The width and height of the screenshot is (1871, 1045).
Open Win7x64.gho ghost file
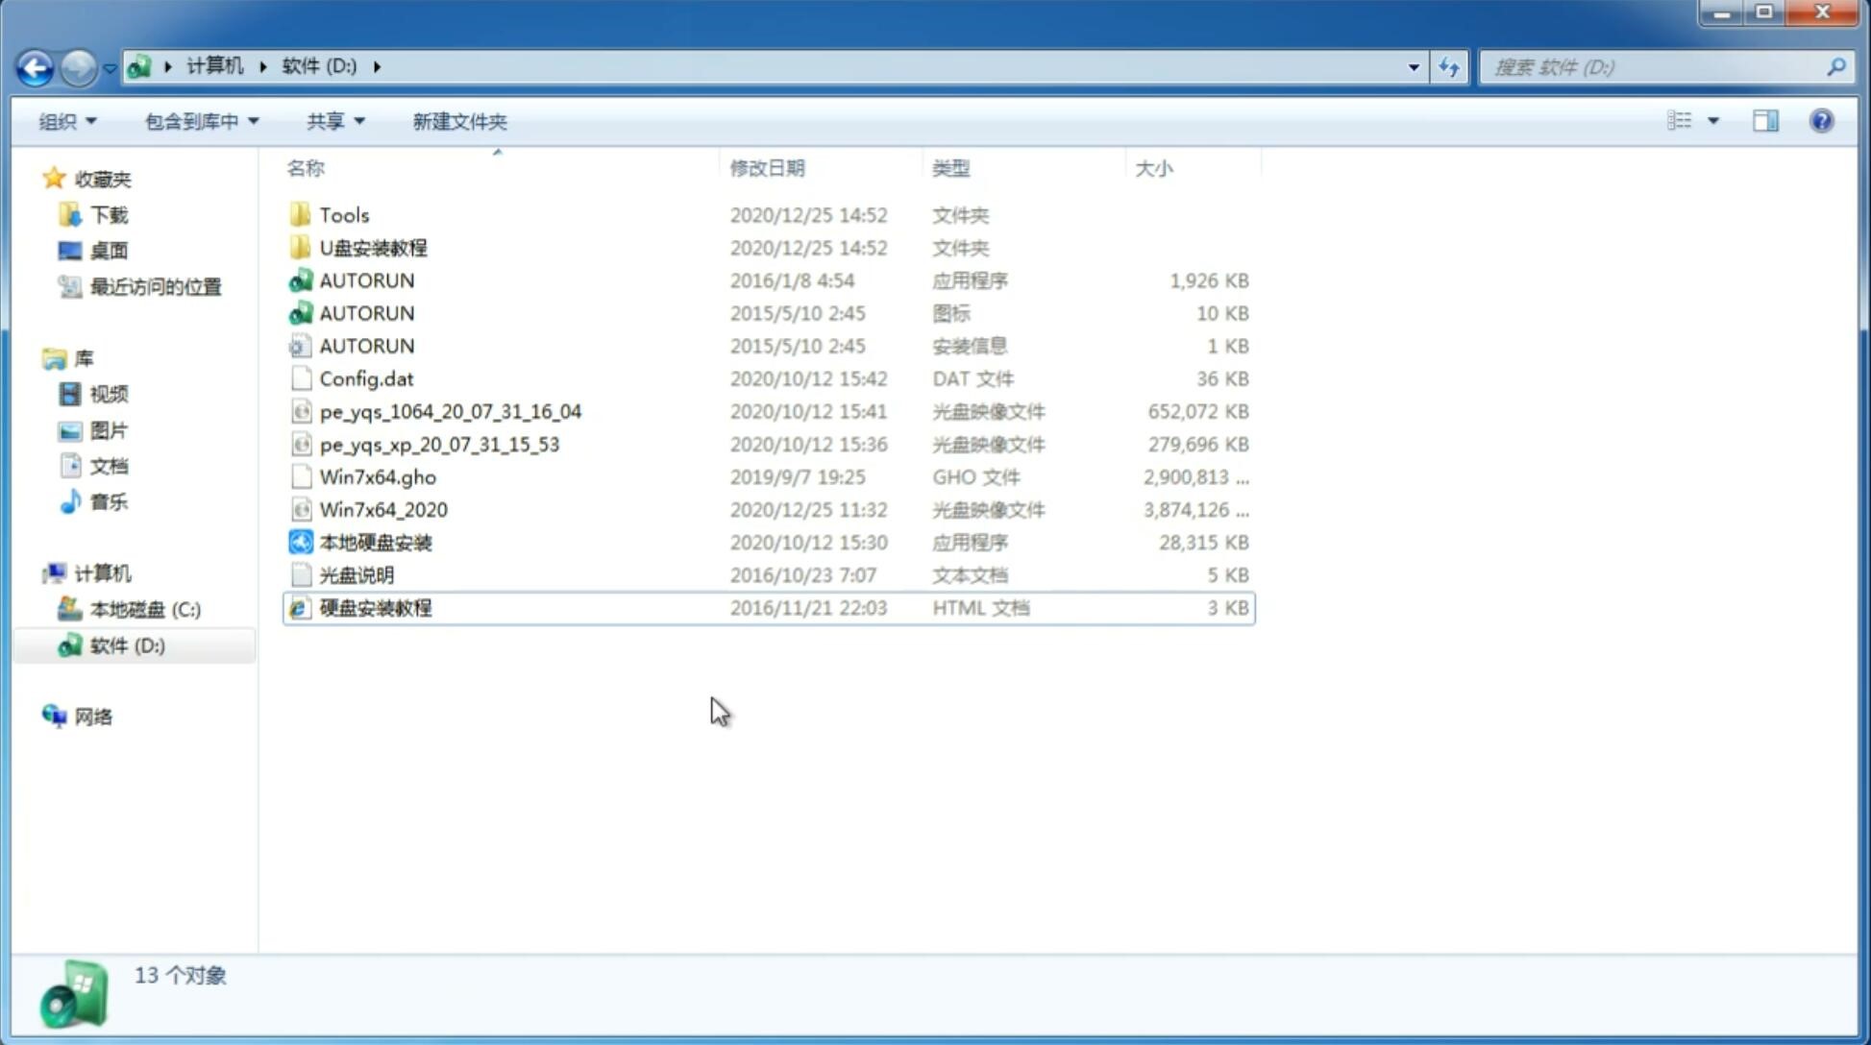379,476
